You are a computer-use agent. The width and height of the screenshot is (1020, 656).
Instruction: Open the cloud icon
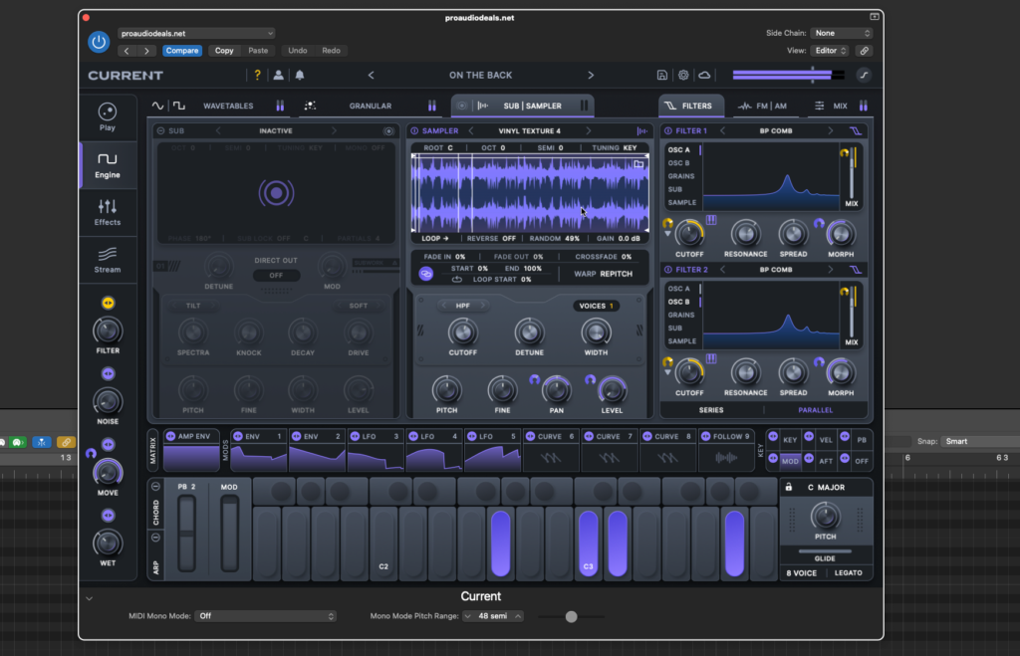point(704,75)
